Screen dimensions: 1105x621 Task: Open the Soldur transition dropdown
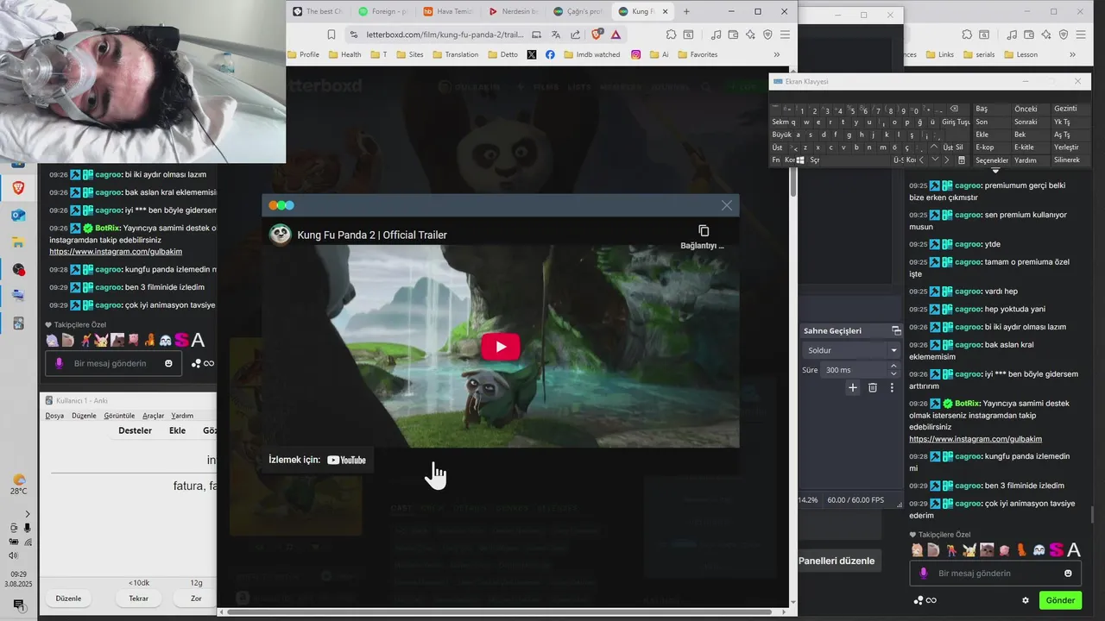coord(851,350)
